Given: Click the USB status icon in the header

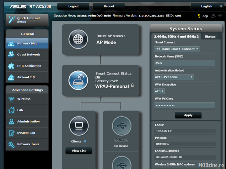Looking at the screenshot, I should (x=220, y=16).
